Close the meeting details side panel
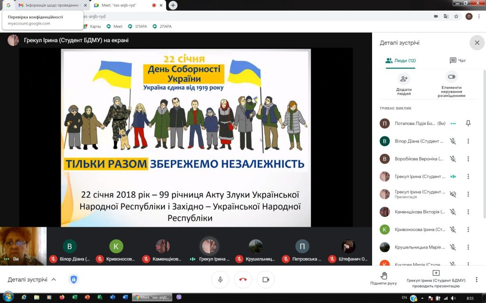Screen dimensions: 486x303 477,43
